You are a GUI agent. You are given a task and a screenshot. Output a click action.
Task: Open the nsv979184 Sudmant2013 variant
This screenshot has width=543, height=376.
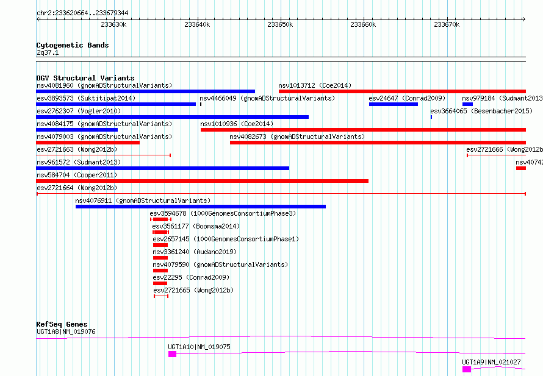(502, 98)
